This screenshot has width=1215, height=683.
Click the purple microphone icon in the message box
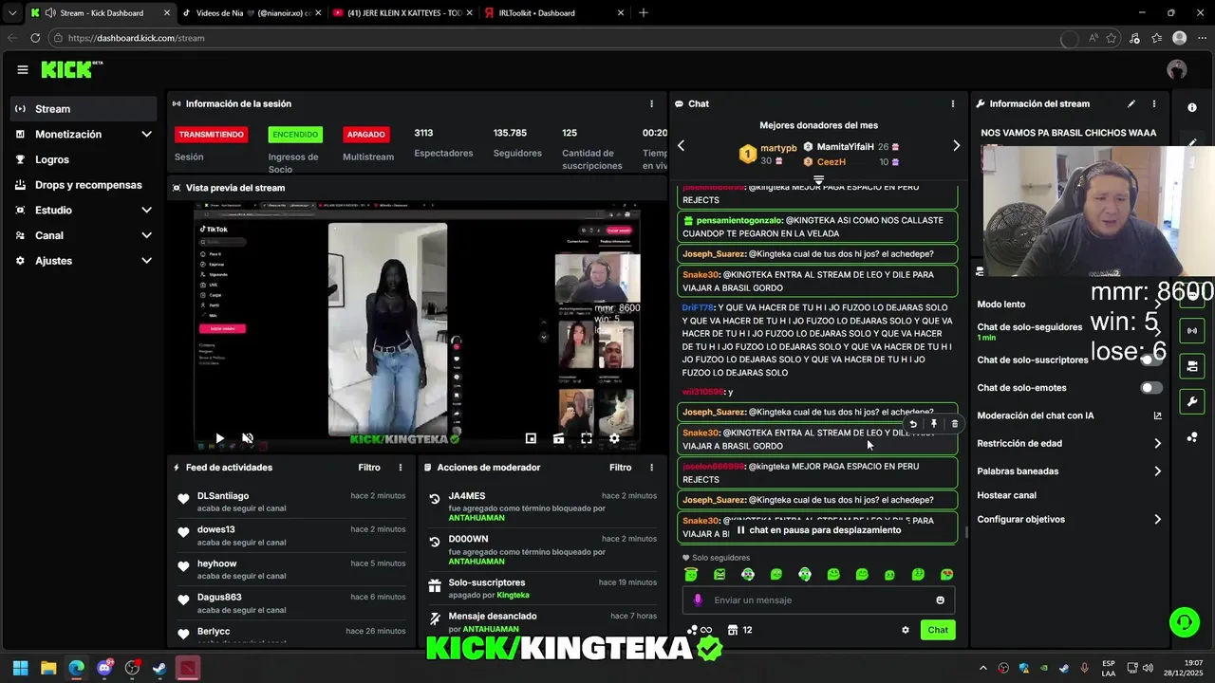click(698, 600)
